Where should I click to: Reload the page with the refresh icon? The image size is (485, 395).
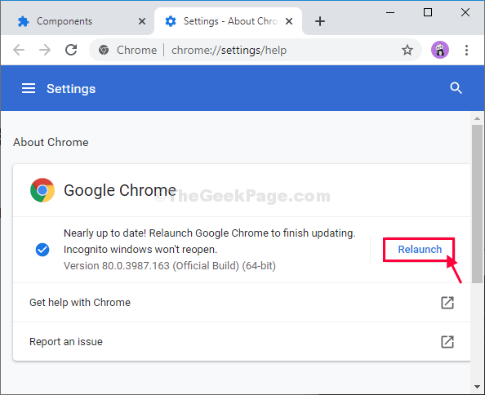(71, 50)
